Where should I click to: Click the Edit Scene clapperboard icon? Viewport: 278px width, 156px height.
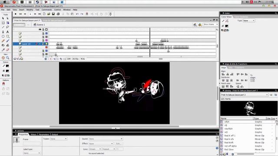point(195,25)
